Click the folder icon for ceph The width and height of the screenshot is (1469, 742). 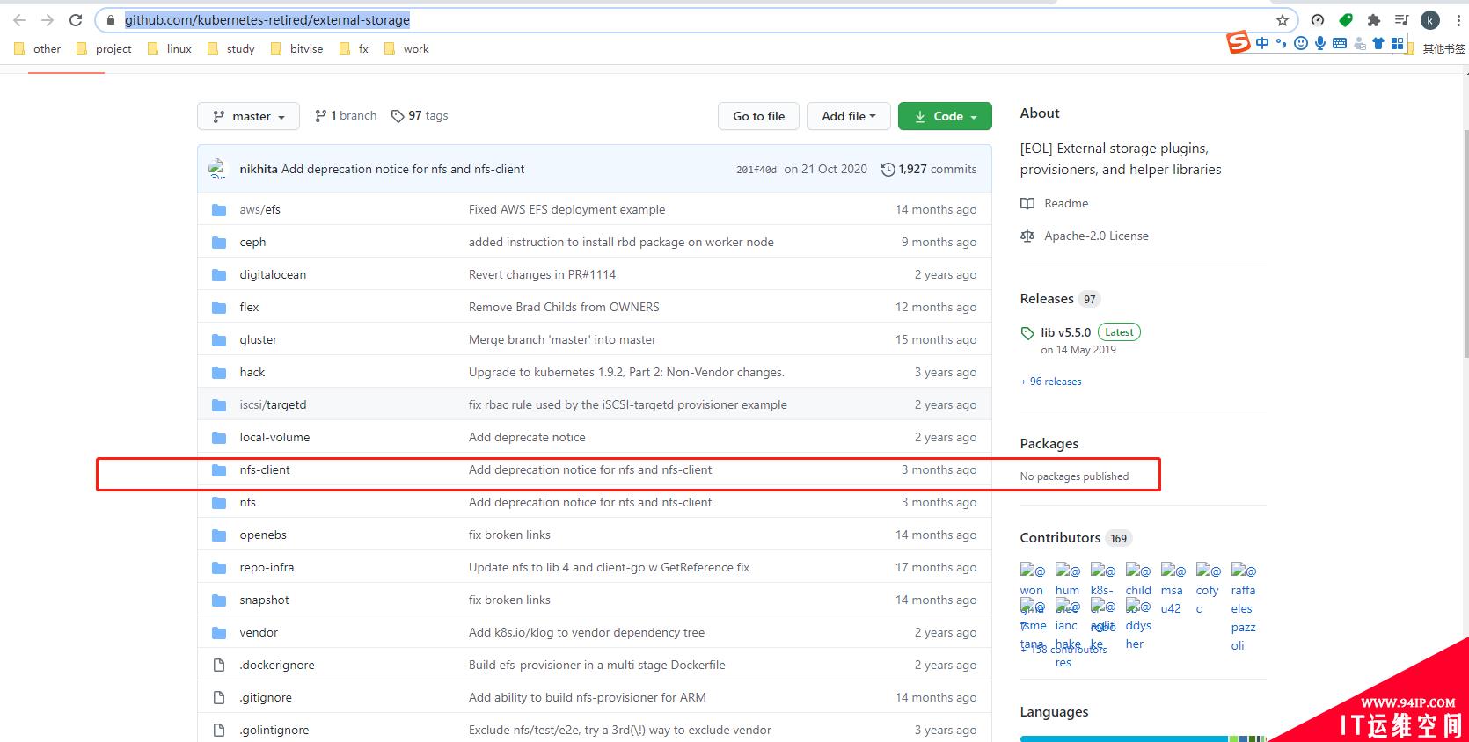(219, 242)
